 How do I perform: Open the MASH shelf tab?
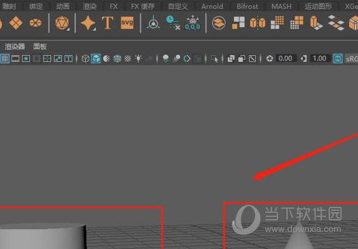pos(281,6)
